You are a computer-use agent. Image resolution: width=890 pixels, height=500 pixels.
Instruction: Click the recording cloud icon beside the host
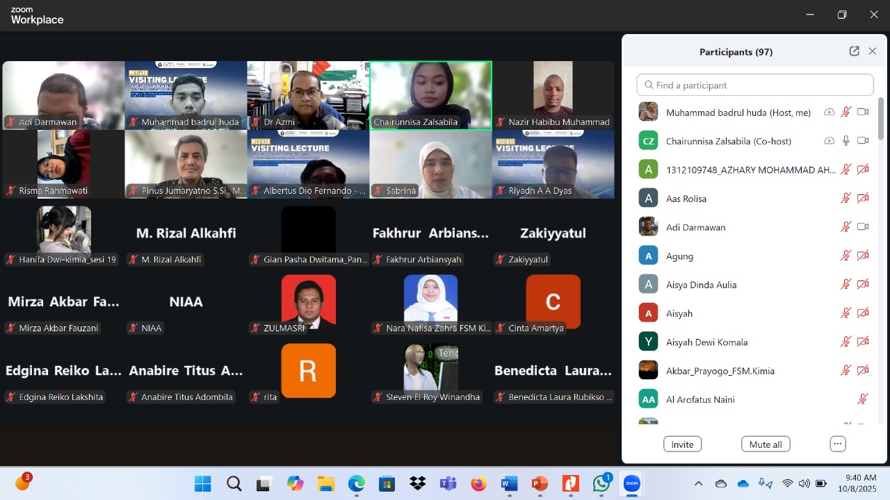tap(829, 112)
